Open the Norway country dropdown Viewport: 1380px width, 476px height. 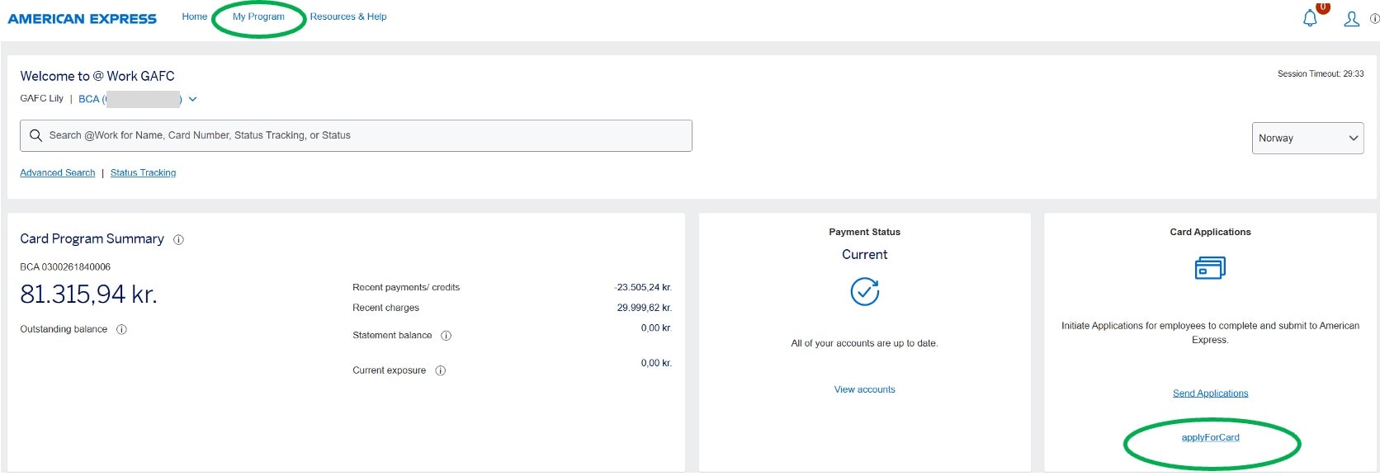[x=1307, y=138]
